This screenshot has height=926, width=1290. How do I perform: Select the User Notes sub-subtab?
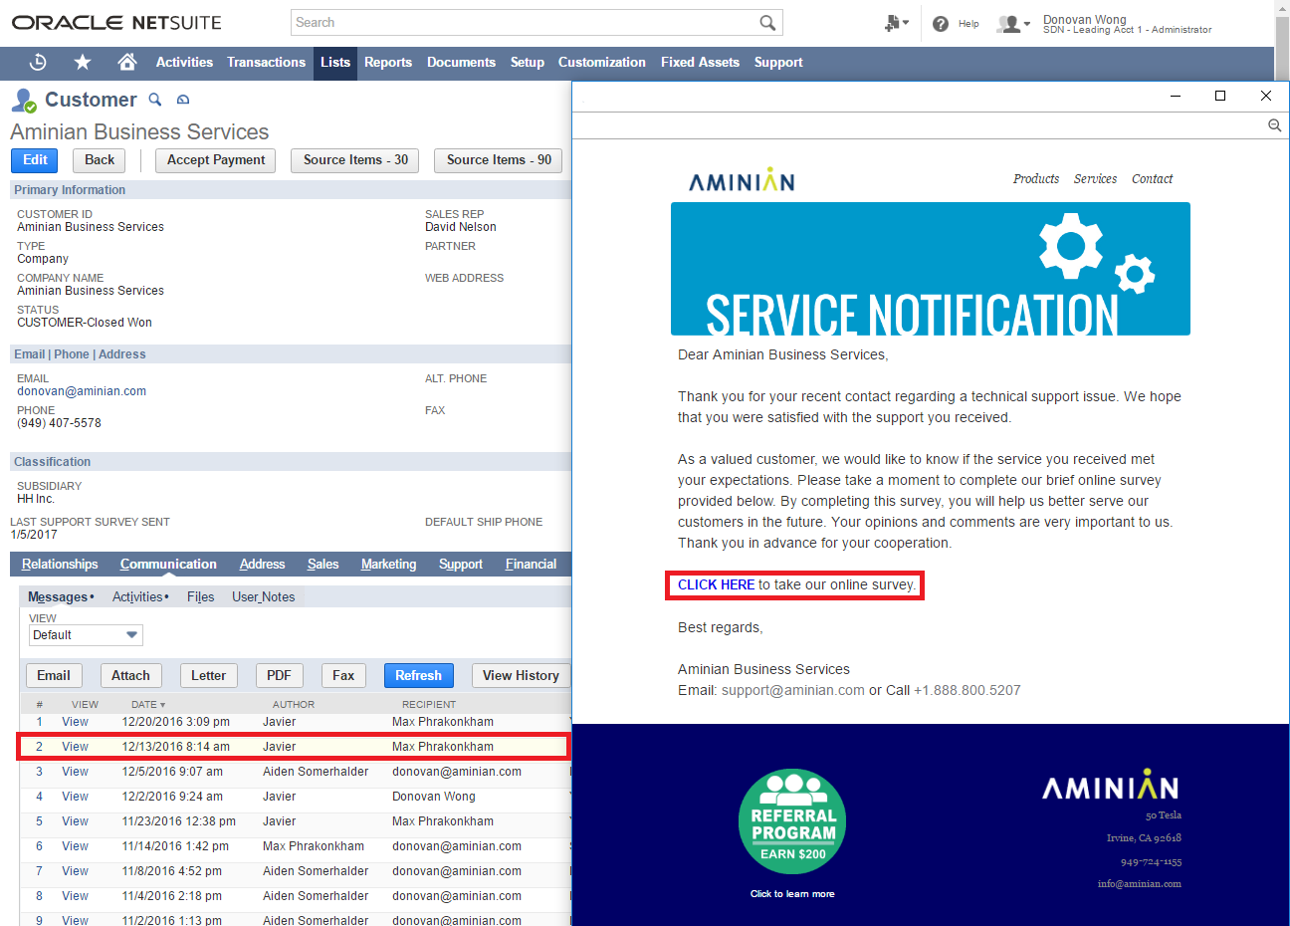[x=263, y=596]
